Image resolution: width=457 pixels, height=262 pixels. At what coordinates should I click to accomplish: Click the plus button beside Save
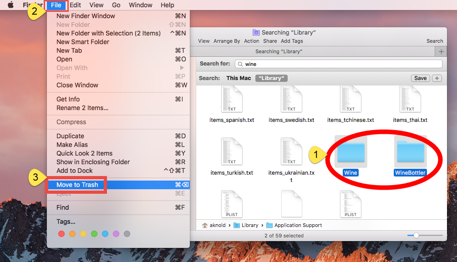coord(437,78)
